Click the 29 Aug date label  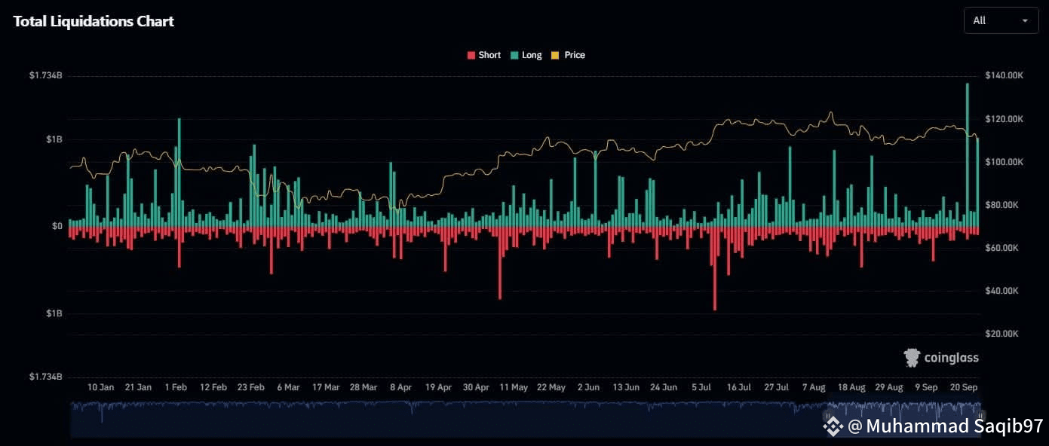pos(889,387)
